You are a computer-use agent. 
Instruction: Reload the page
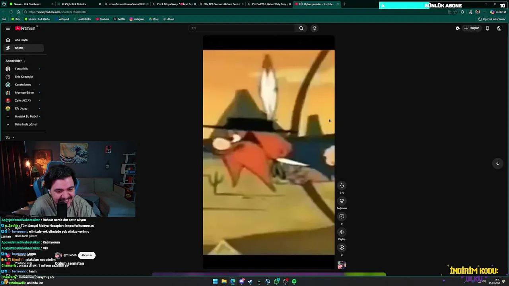[x=12, y=12]
